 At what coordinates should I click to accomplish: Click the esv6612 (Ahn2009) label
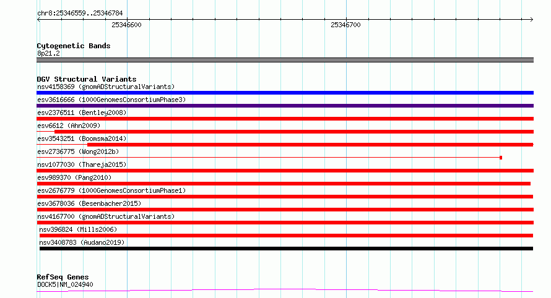click(69, 126)
